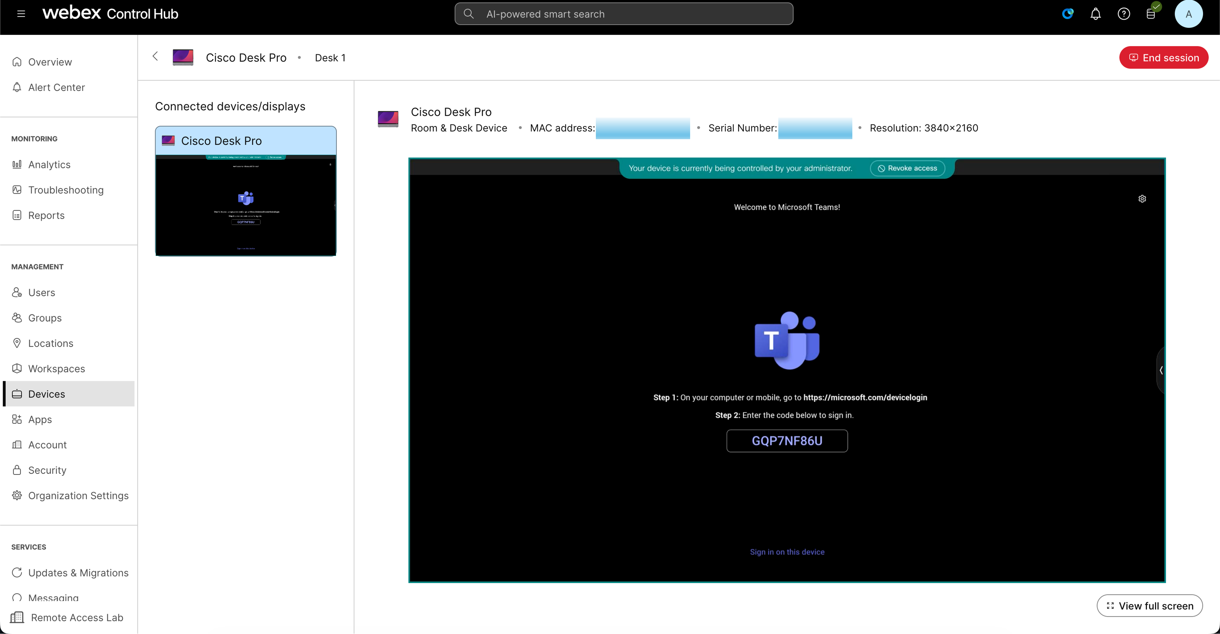
Task: Go back using the left arrow
Action: pyautogui.click(x=155, y=56)
